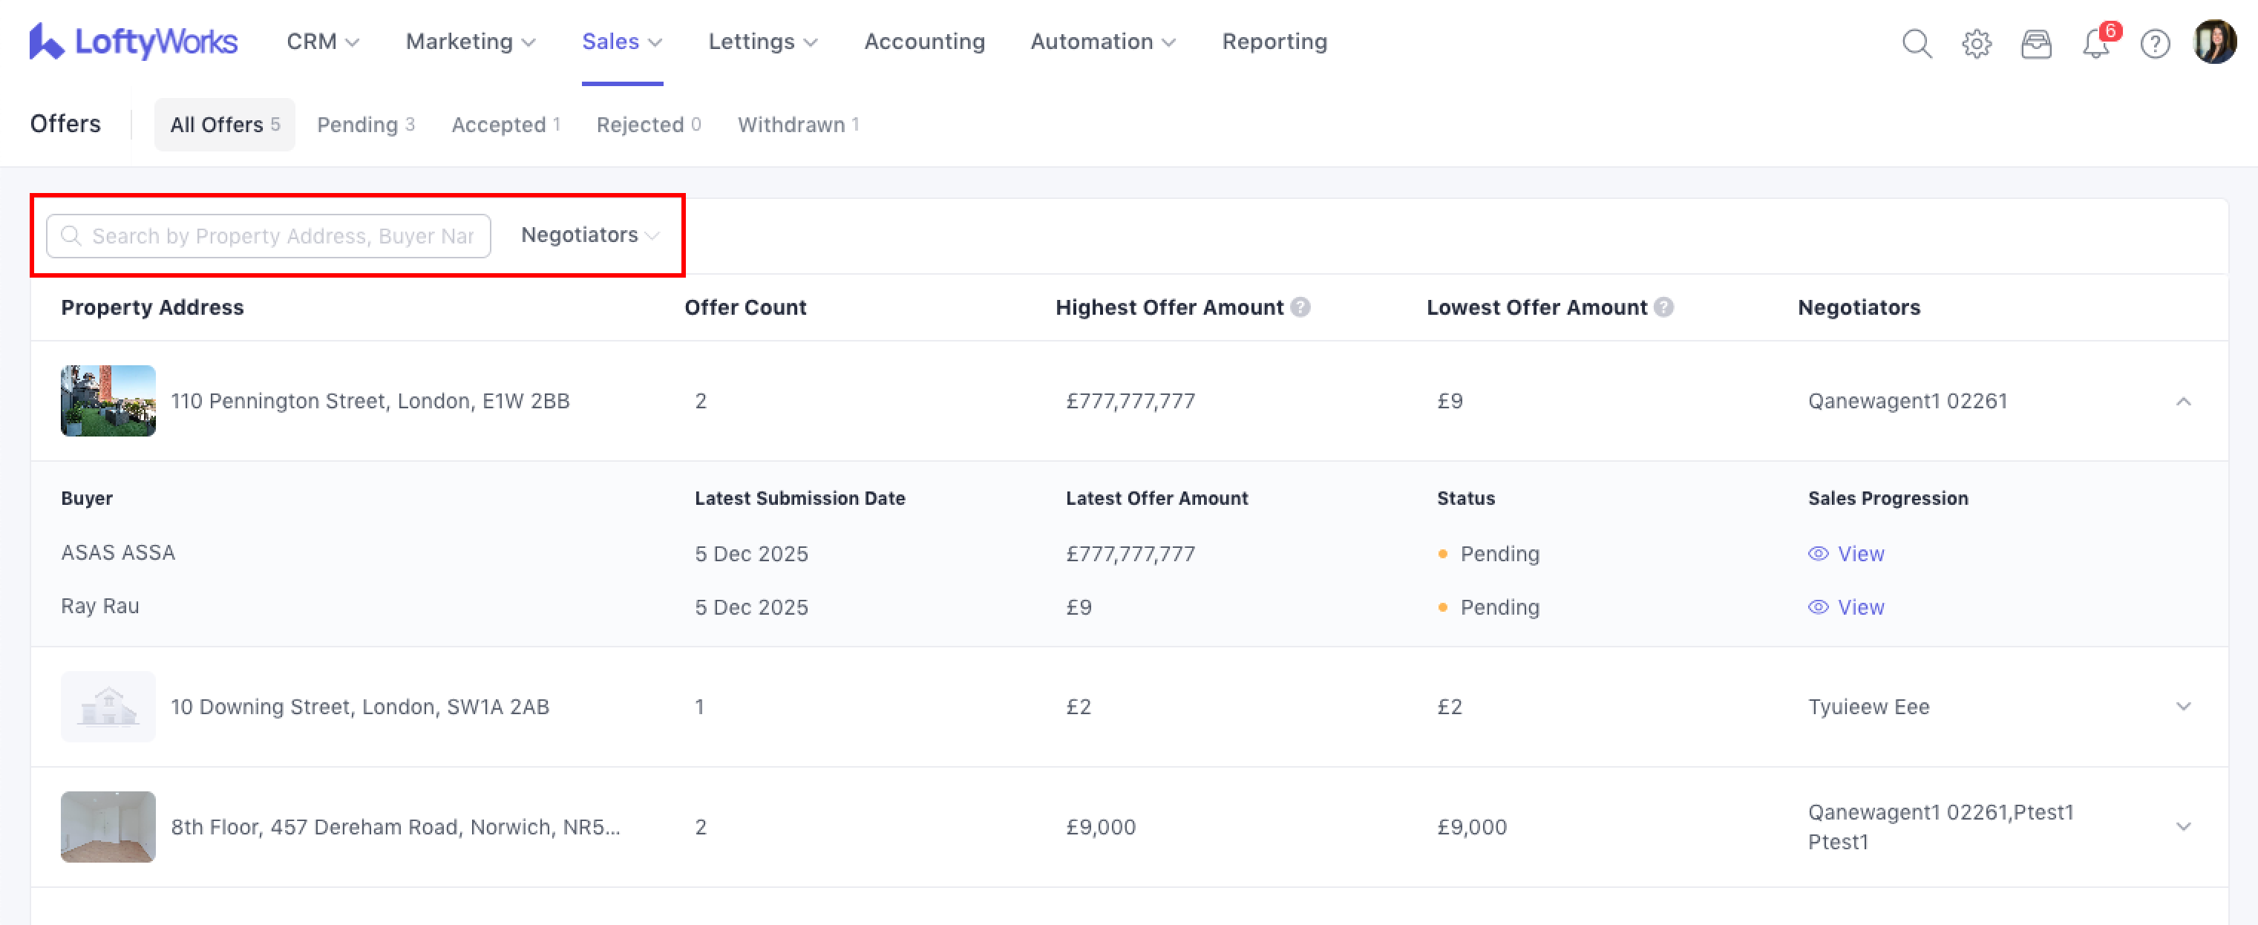2258x925 pixels.
Task: Collapse the 110 Pennington Street row
Action: click(x=2182, y=402)
